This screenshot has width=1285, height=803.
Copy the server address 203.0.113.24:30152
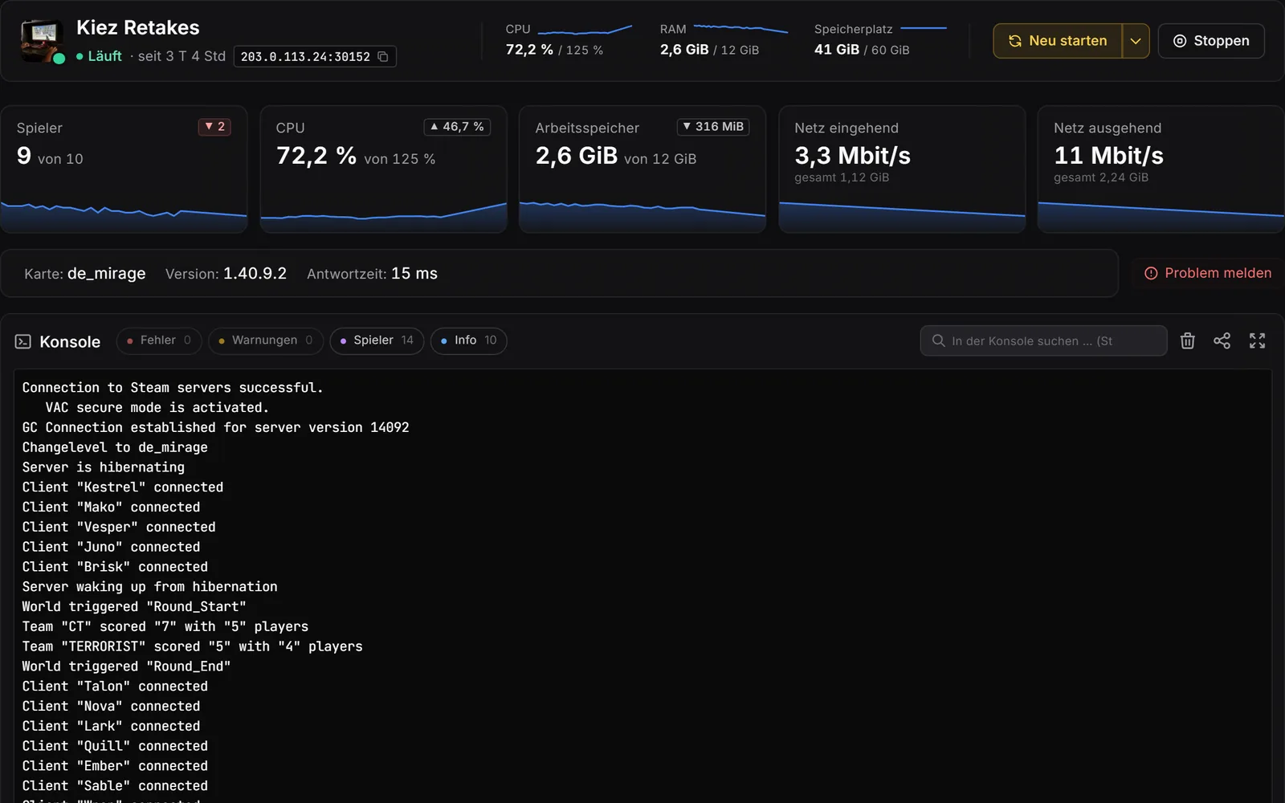(x=383, y=57)
